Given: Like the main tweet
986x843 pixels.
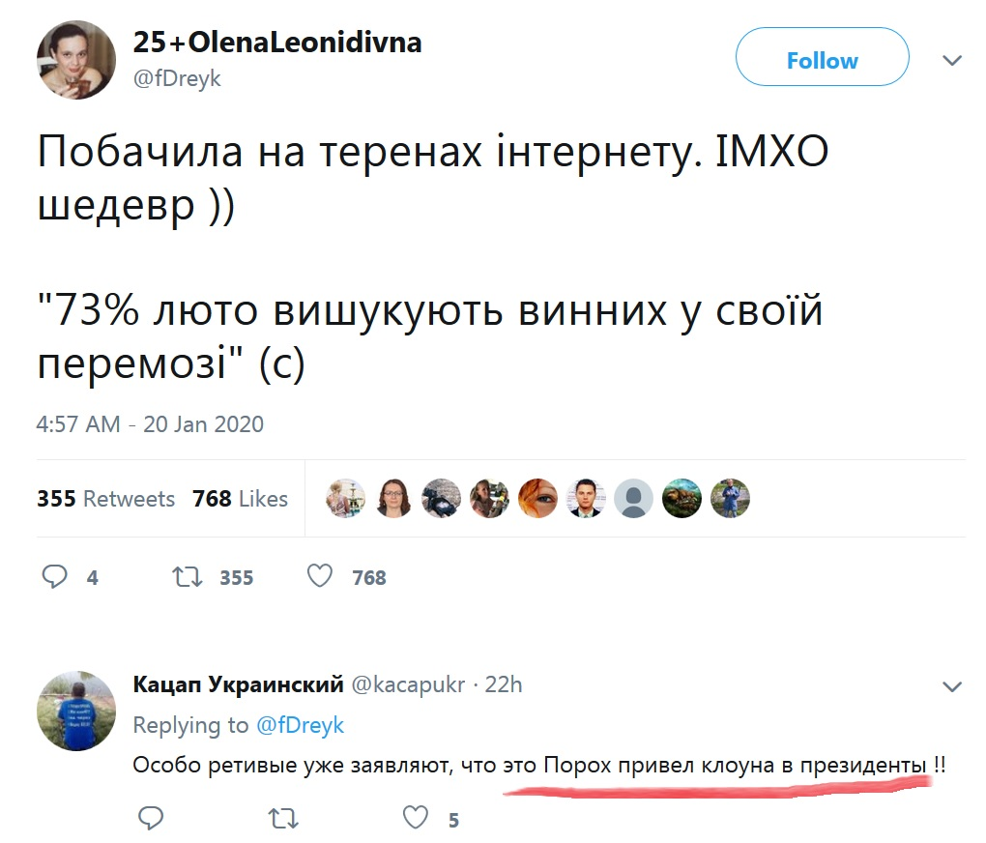Looking at the screenshot, I should click(320, 577).
